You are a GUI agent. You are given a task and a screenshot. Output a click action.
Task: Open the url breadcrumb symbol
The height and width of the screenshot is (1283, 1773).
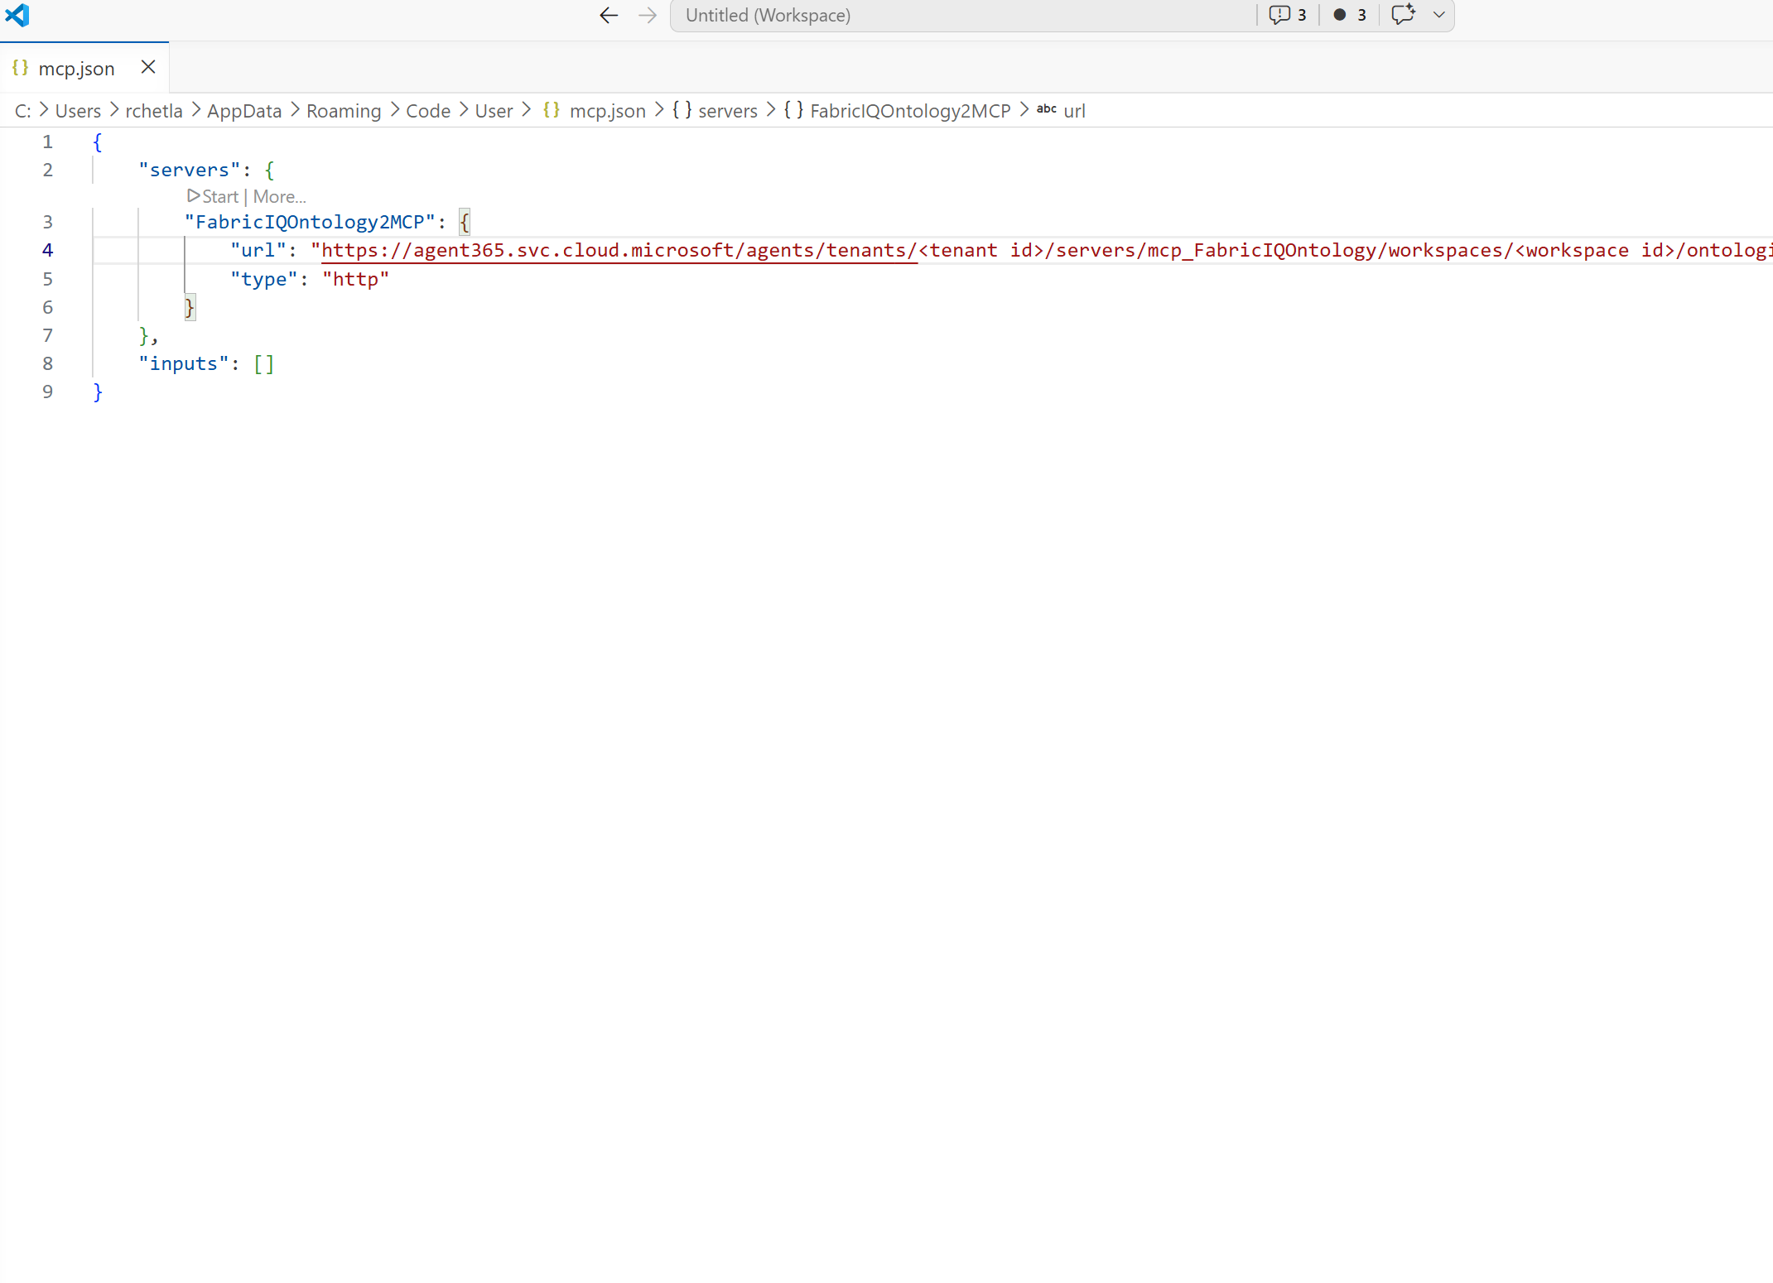click(1074, 111)
